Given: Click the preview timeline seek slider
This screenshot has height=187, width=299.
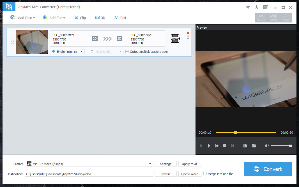Looking at the screenshot, I should (x=246, y=132).
